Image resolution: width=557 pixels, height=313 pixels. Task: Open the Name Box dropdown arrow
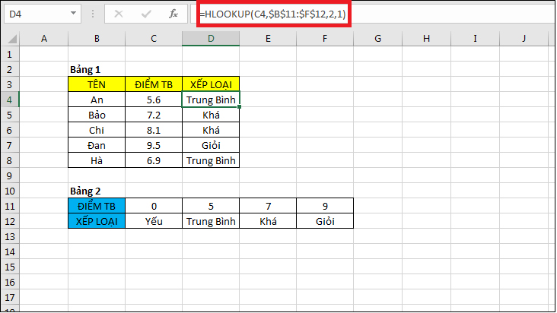[x=72, y=14]
